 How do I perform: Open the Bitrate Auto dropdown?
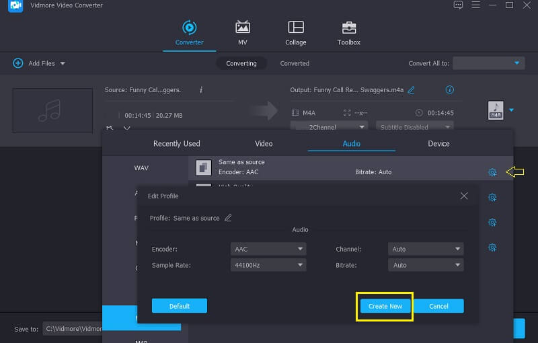pos(426,265)
